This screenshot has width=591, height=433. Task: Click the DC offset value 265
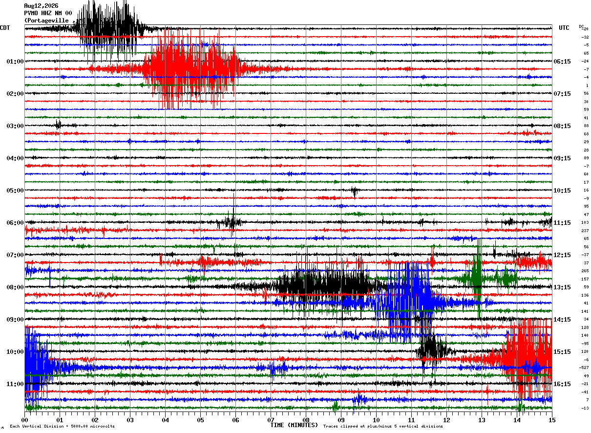point(585,271)
